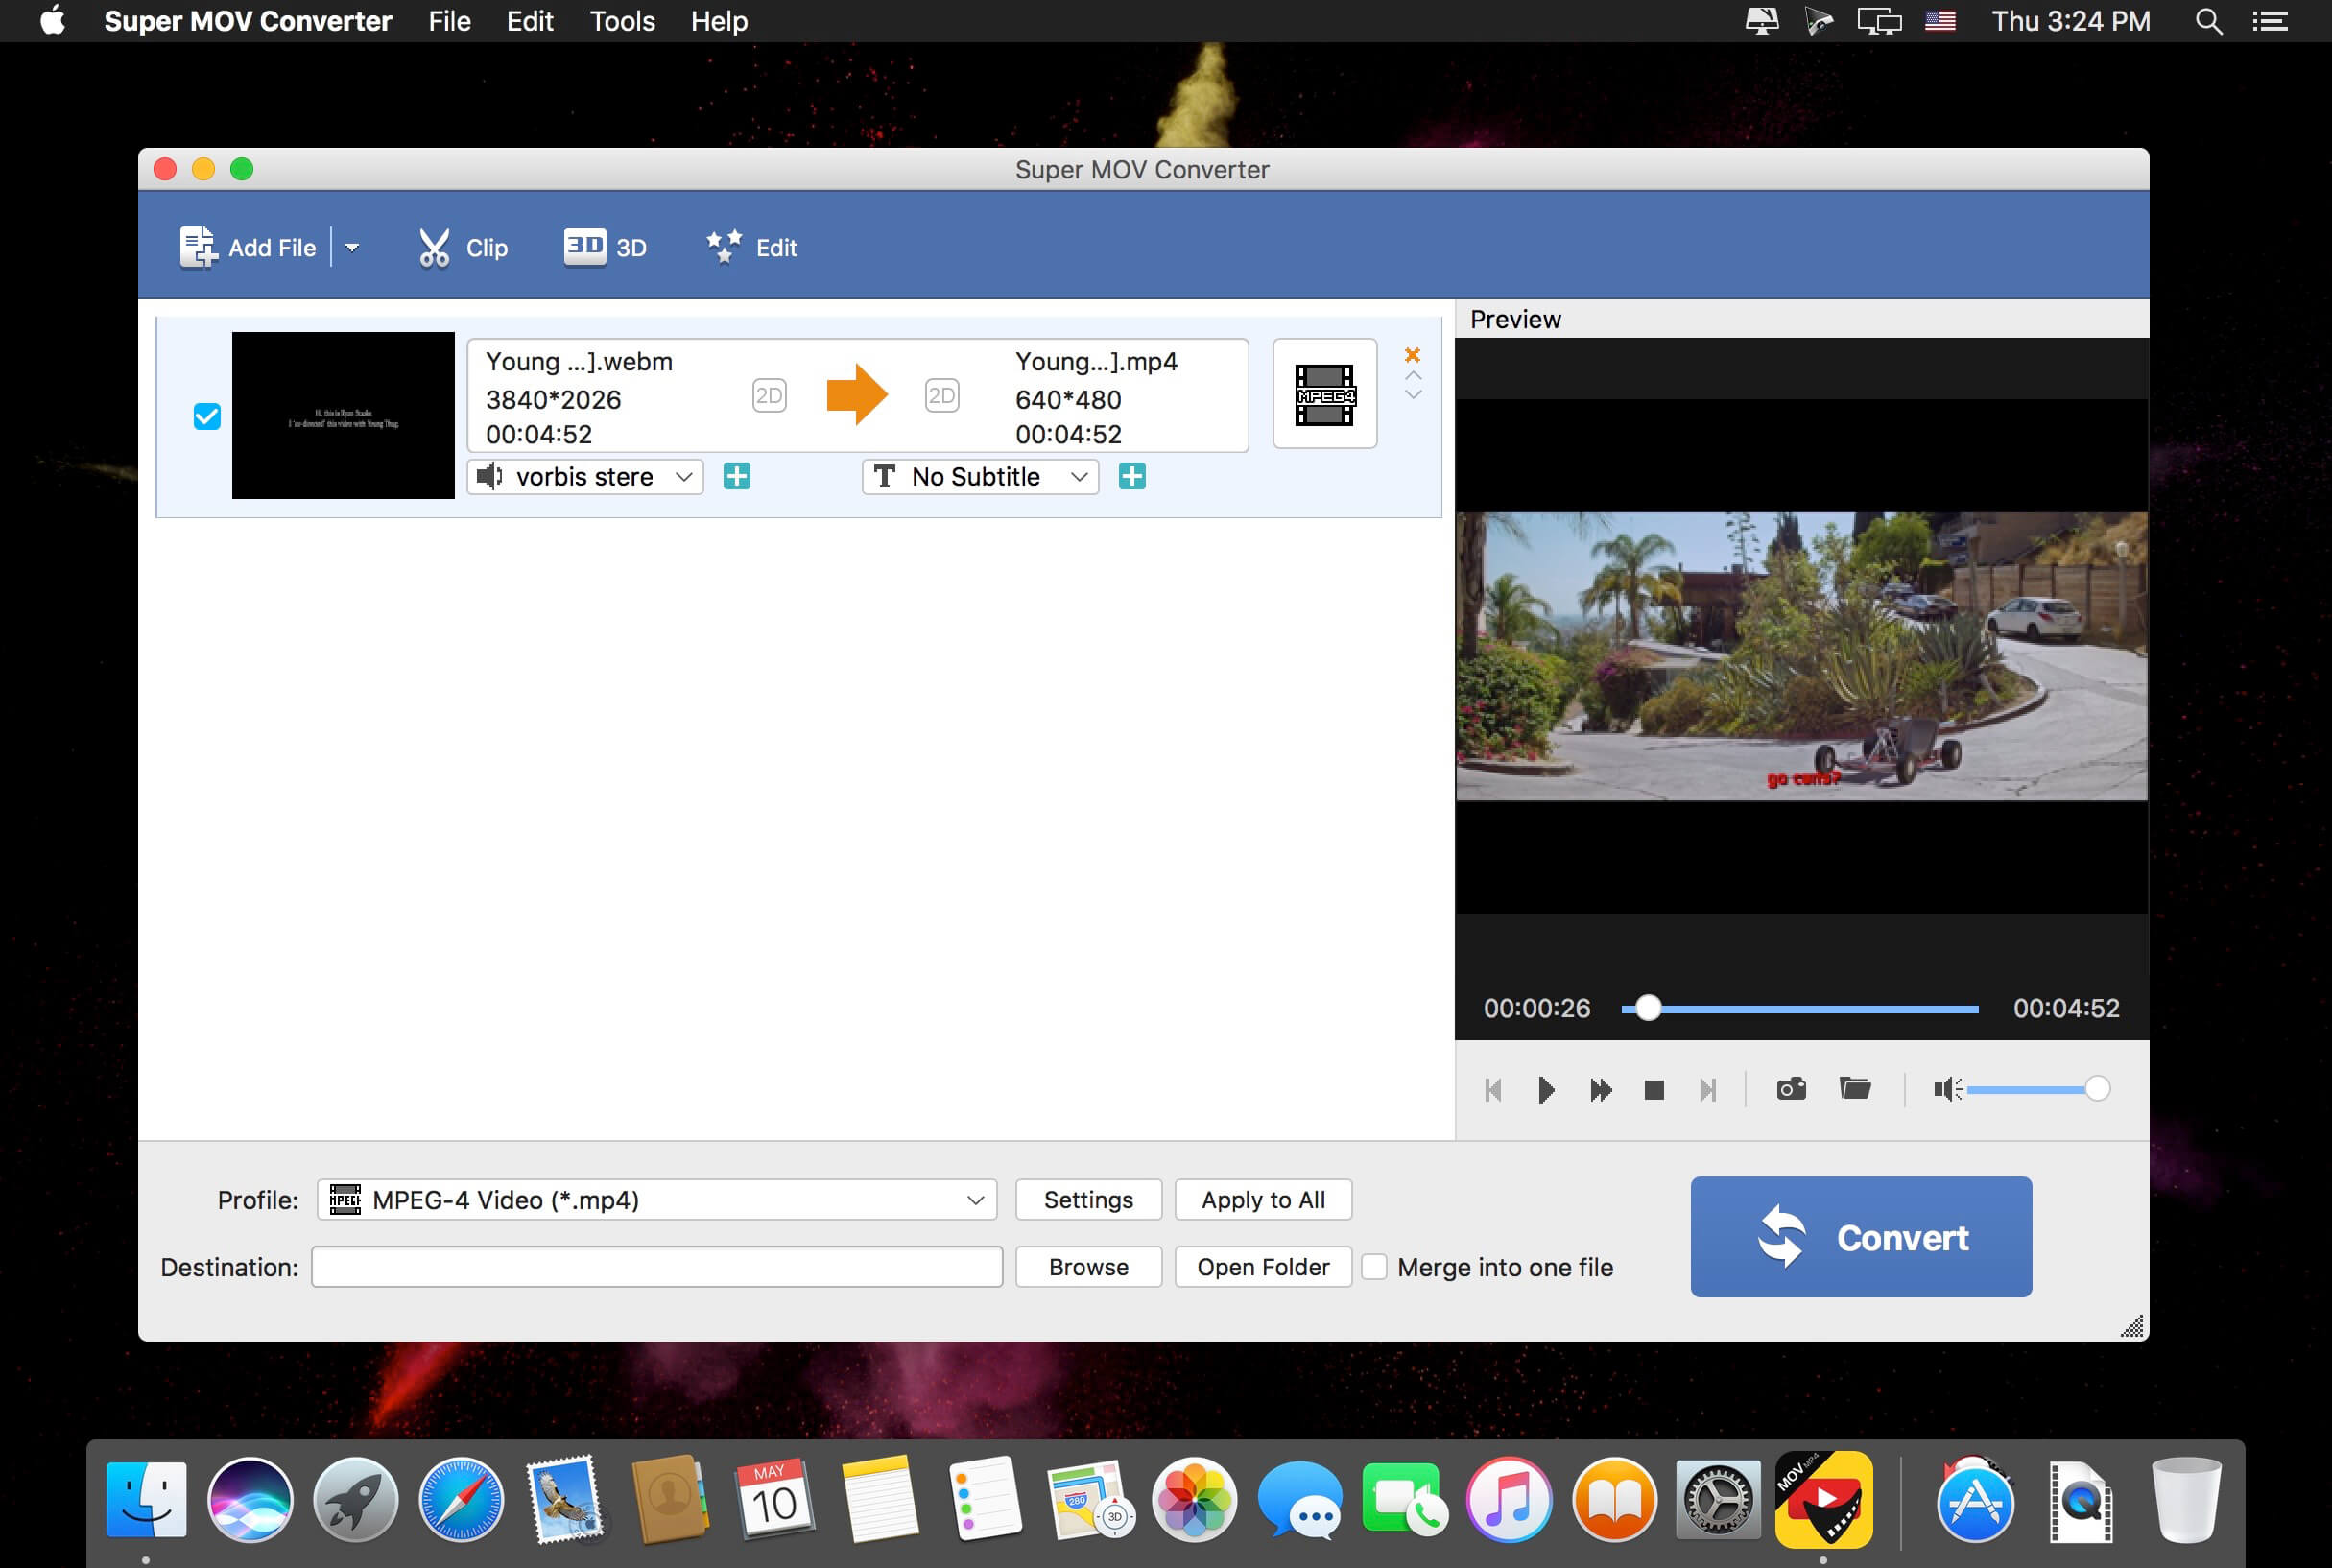Open the Tools menu
Viewport: 2332px width, 1568px height.
point(622,21)
